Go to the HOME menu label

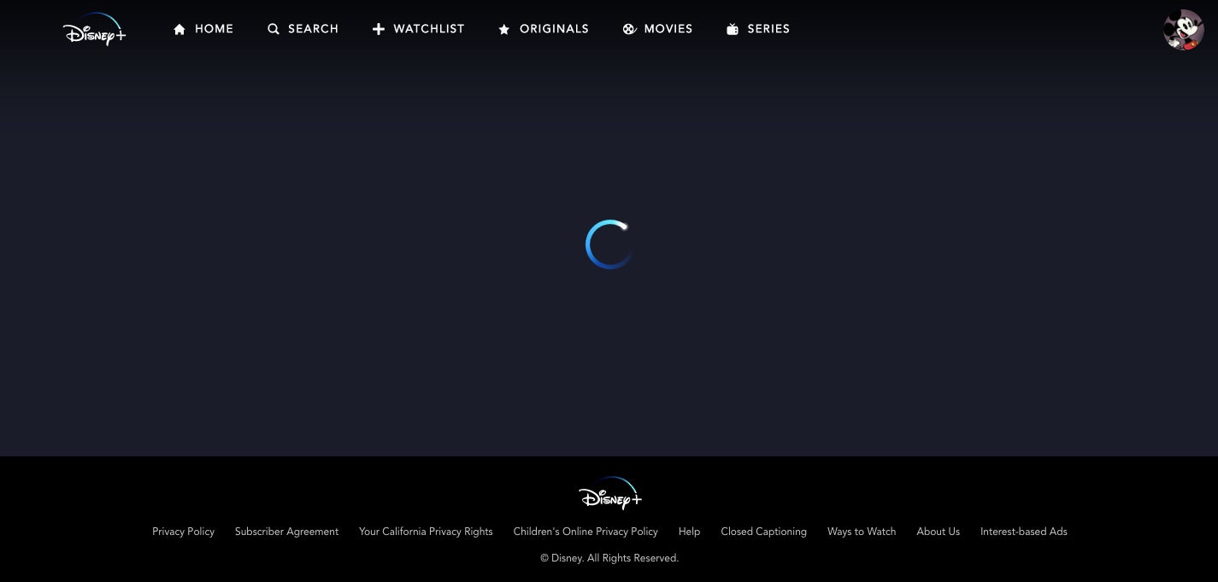pyautogui.click(x=214, y=29)
